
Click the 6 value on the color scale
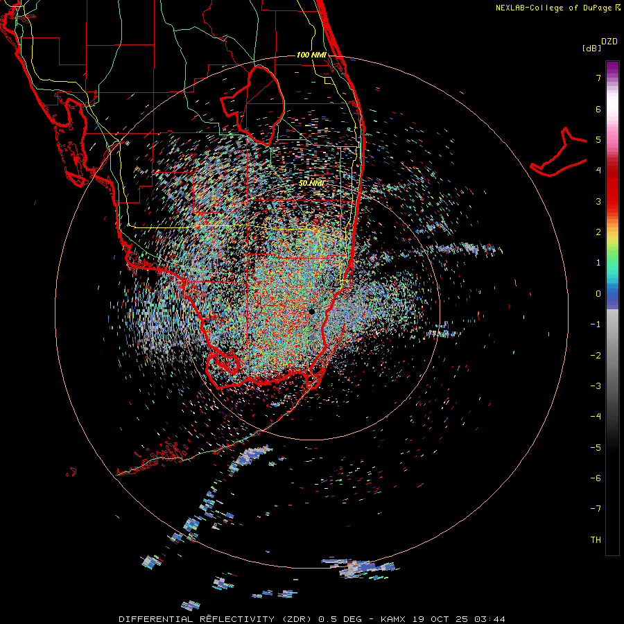tap(598, 109)
